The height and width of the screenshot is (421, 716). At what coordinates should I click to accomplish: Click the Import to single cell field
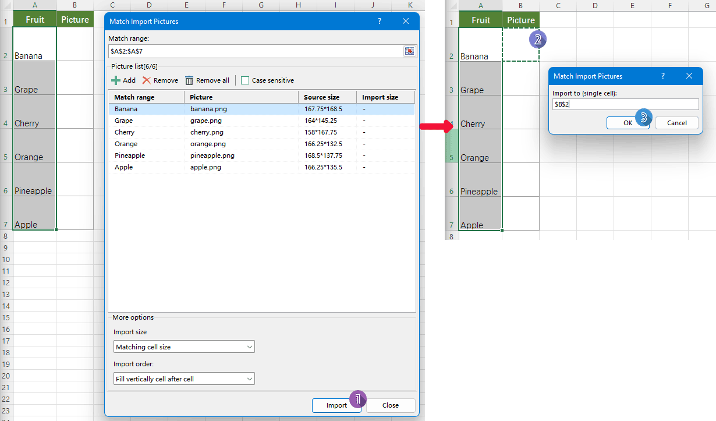coord(625,104)
